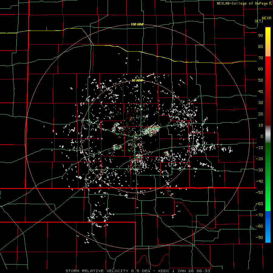Click the gray zero-velocity color bar segment
Viewport: 273px width, 273px height.
pyautogui.click(x=268, y=134)
